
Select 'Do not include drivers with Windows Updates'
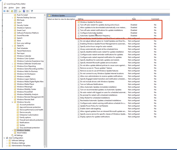point(97,82)
